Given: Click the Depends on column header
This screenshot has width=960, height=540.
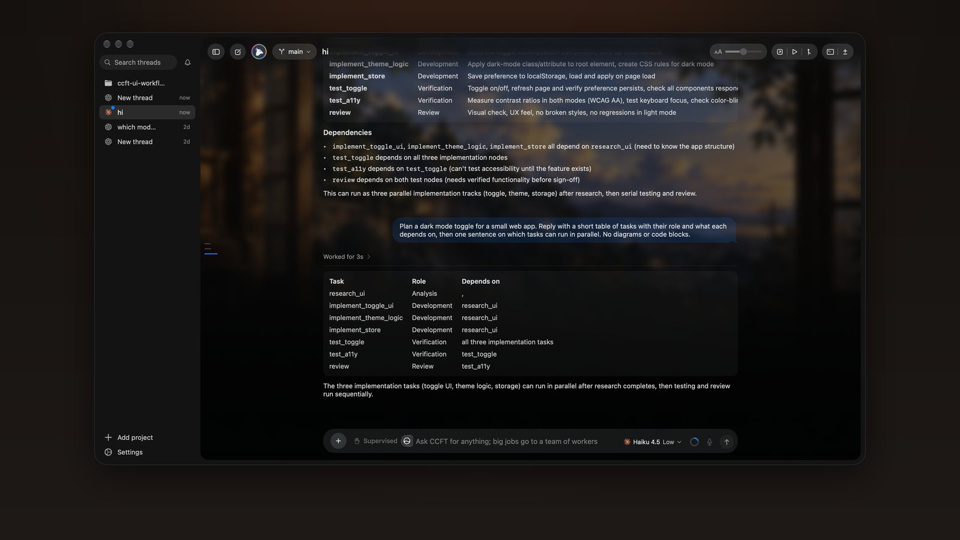Looking at the screenshot, I should click(481, 281).
